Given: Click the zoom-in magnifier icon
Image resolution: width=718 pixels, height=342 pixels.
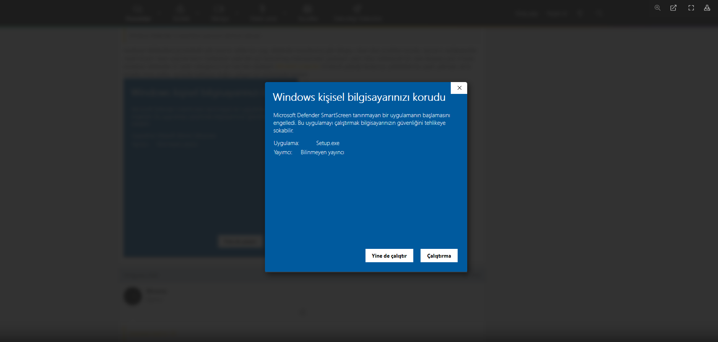Looking at the screenshot, I should [657, 8].
